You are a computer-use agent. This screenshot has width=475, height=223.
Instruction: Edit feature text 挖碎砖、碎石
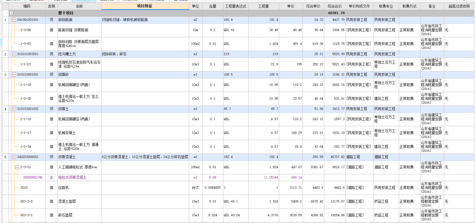click(114, 54)
